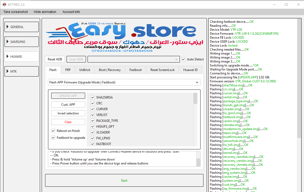Click the Cust. APP button

[x=68, y=105]
